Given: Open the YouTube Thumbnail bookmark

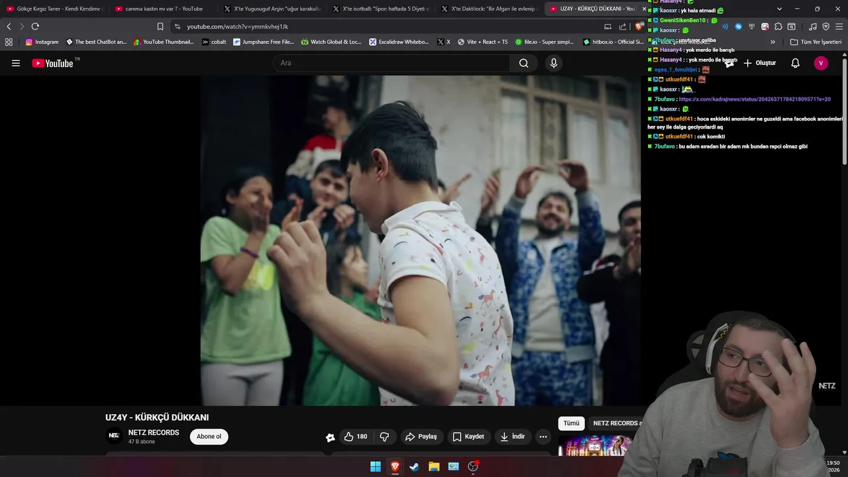Looking at the screenshot, I should point(164,42).
